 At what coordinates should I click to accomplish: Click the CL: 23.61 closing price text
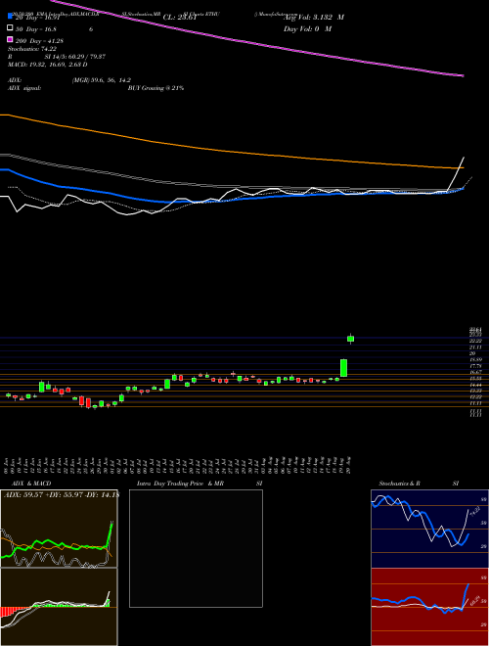[x=180, y=18]
